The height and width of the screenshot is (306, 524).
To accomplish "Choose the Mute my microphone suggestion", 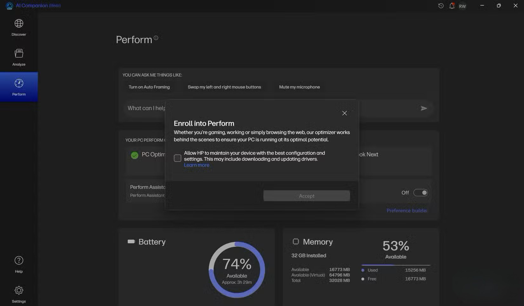I will click(x=299, y=87).
